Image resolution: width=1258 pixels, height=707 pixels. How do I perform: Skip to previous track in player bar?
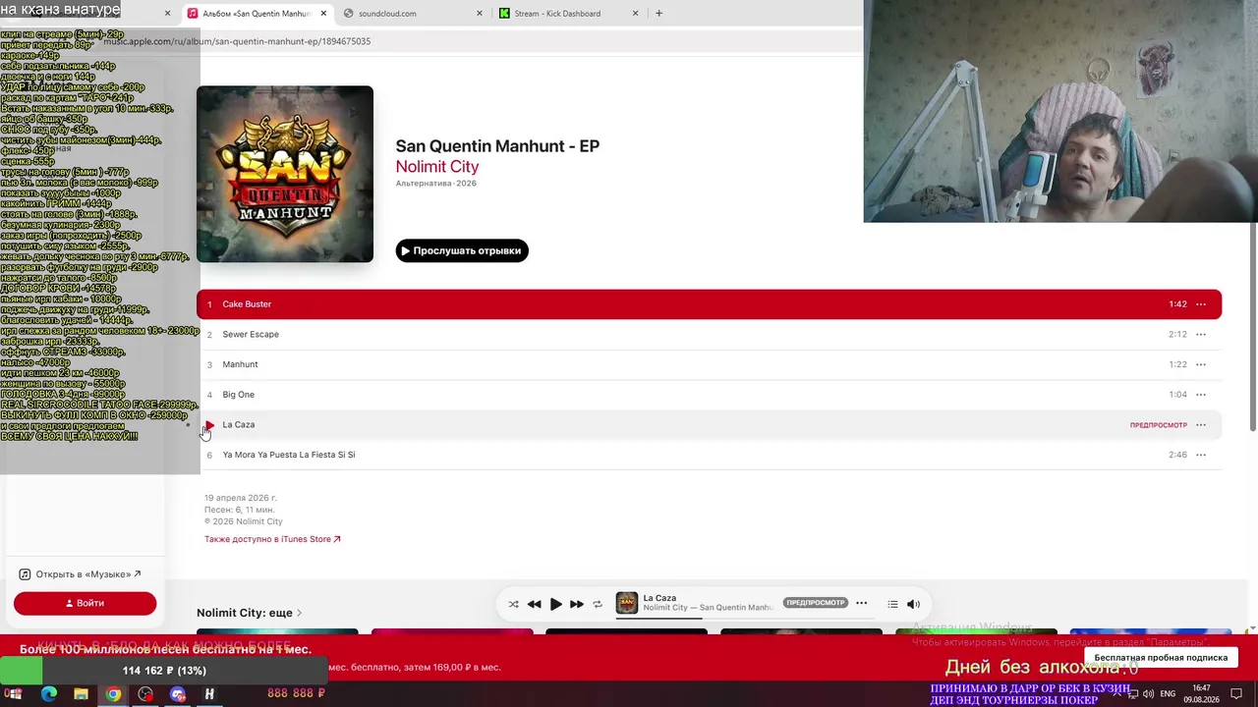pyautogui.click(x=534, y=604)
